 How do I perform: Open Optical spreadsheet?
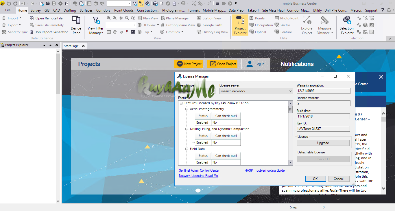point(258,32)
